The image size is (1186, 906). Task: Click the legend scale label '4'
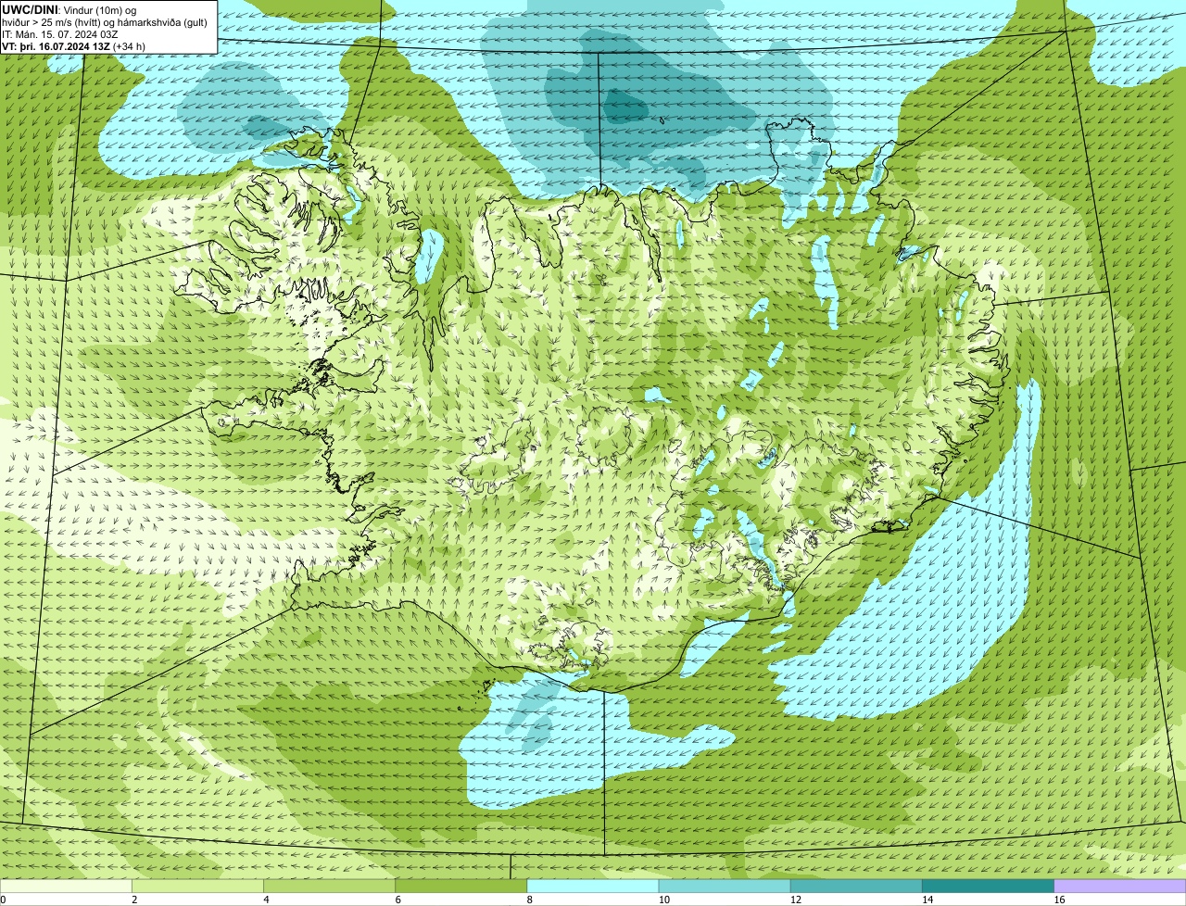[266, 900]
